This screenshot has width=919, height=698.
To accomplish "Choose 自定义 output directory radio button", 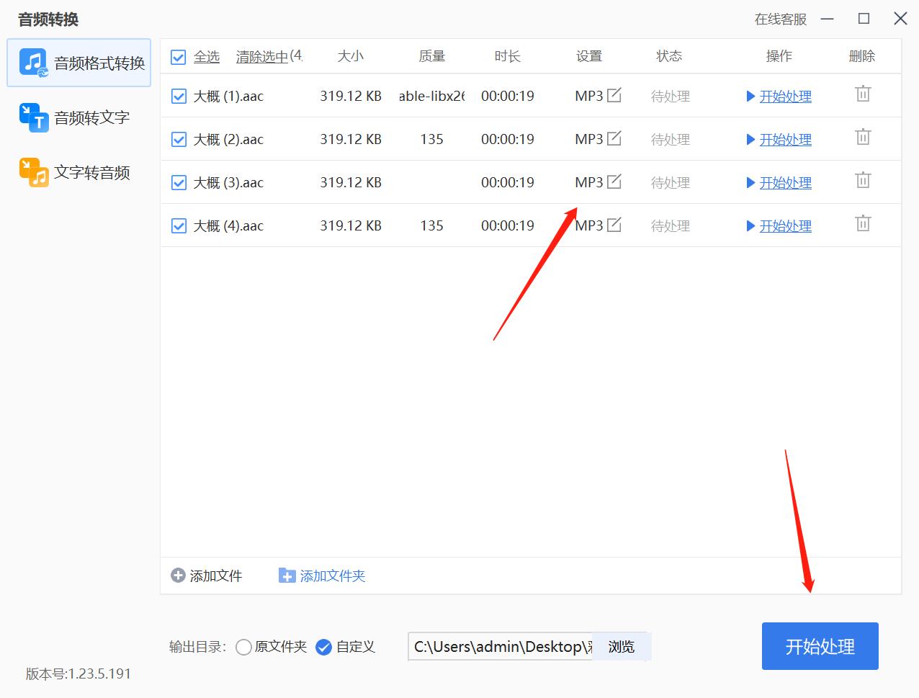I will tap(324, 647).
